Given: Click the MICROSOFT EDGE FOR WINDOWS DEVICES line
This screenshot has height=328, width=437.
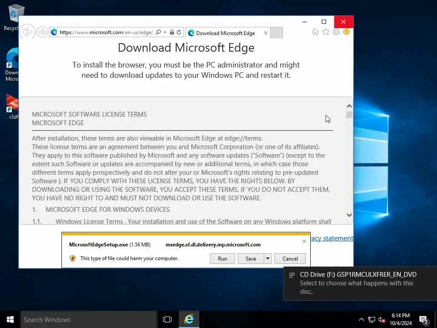Looking at the screenshot, I should (108, 209).
